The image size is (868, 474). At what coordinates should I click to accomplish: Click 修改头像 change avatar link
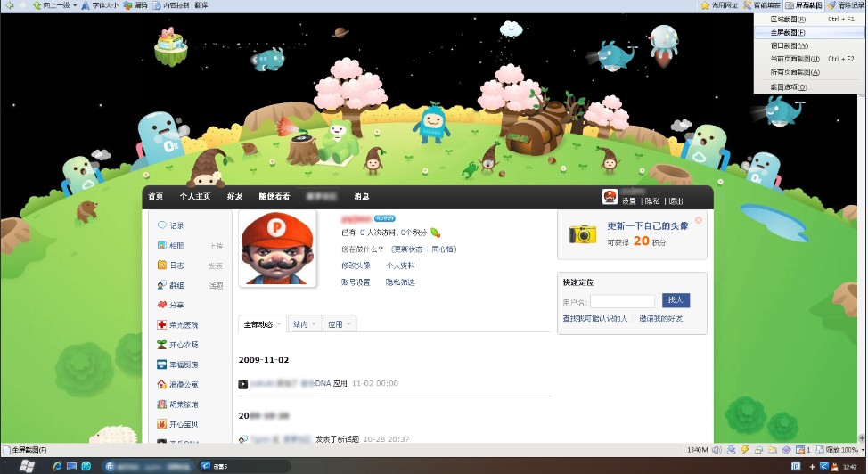(356, 266)
